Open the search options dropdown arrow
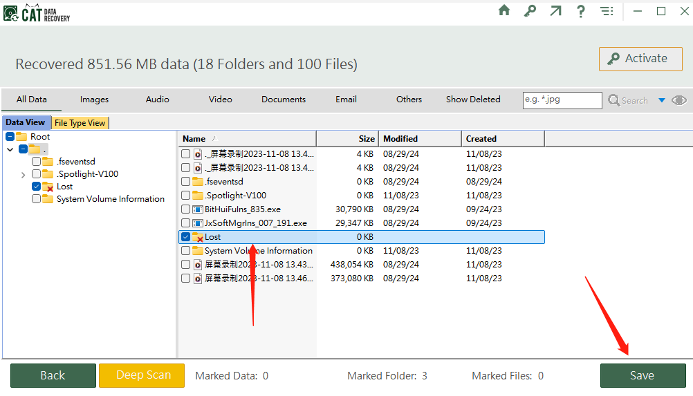This screenshot has height=396, width=693. pos(662,100)
